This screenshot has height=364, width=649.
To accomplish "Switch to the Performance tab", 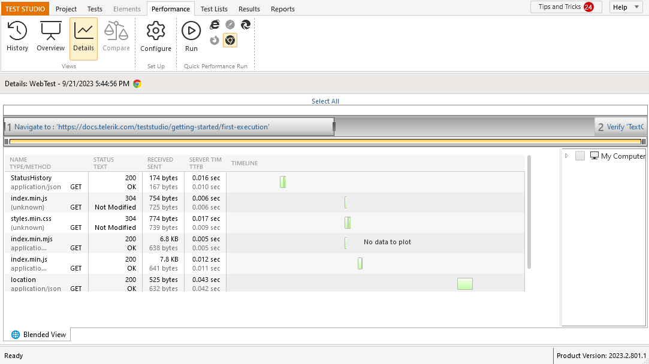I will click(171, 9).
